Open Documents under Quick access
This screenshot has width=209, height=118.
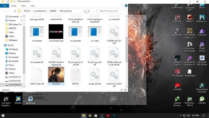point(13,16)
